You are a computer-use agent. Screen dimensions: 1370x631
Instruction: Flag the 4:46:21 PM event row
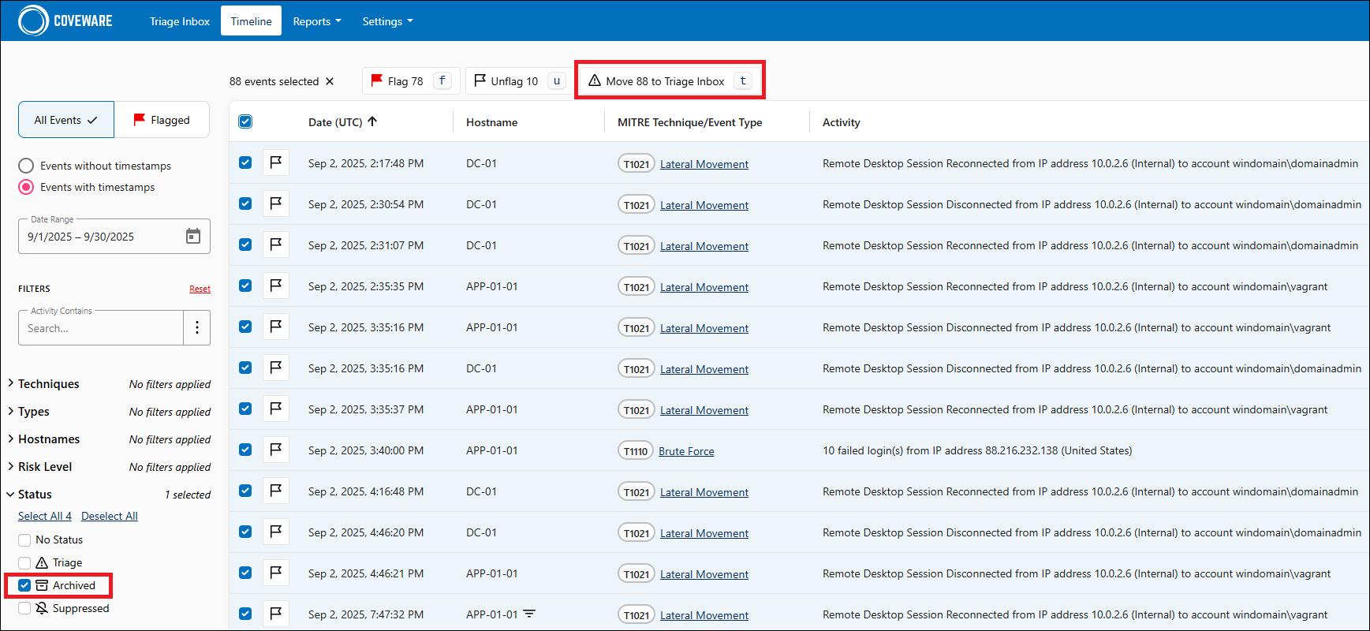click(276, 573)
